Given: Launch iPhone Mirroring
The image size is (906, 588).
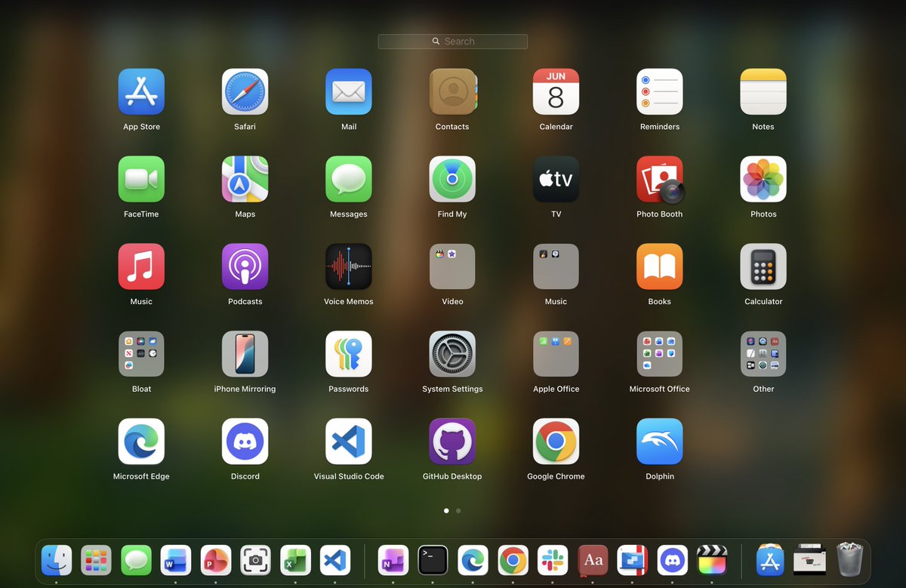Looking at the screenshot, I should 245,354.
